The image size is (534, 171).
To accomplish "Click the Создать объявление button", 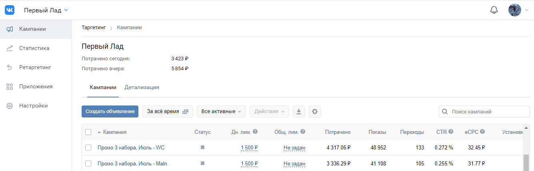I will point(110,111).
